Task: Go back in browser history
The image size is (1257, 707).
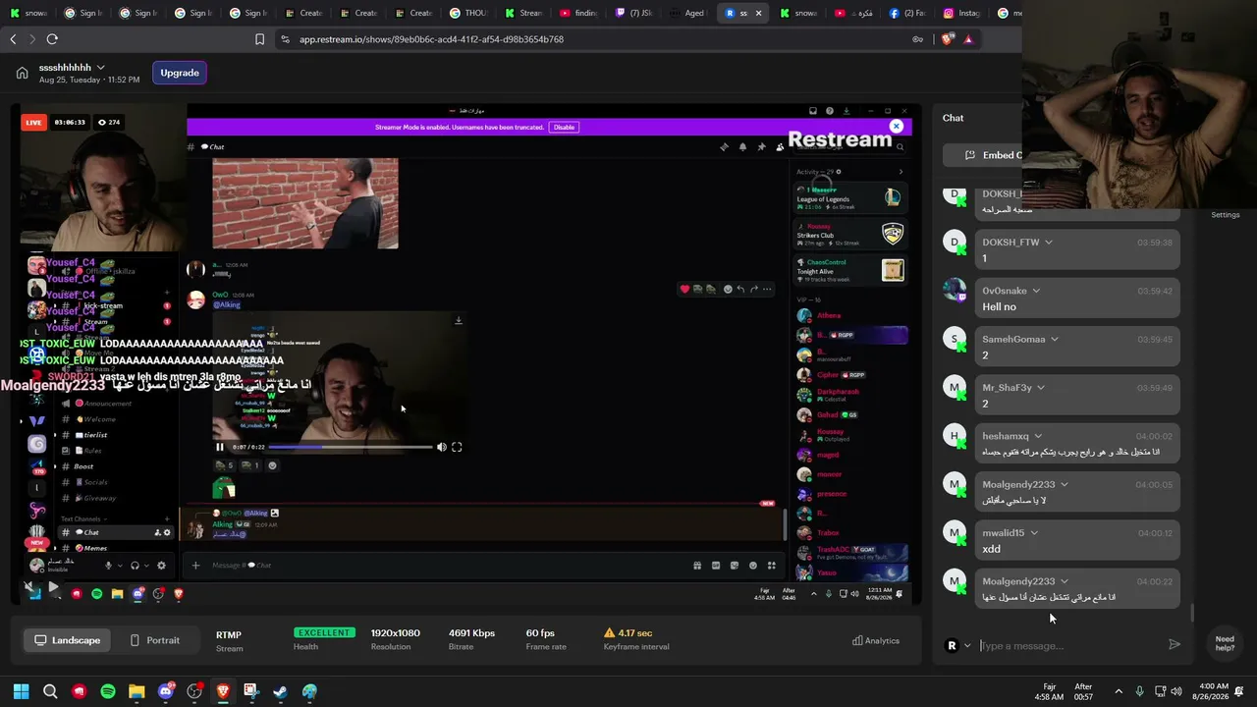Action: [13, 39]
